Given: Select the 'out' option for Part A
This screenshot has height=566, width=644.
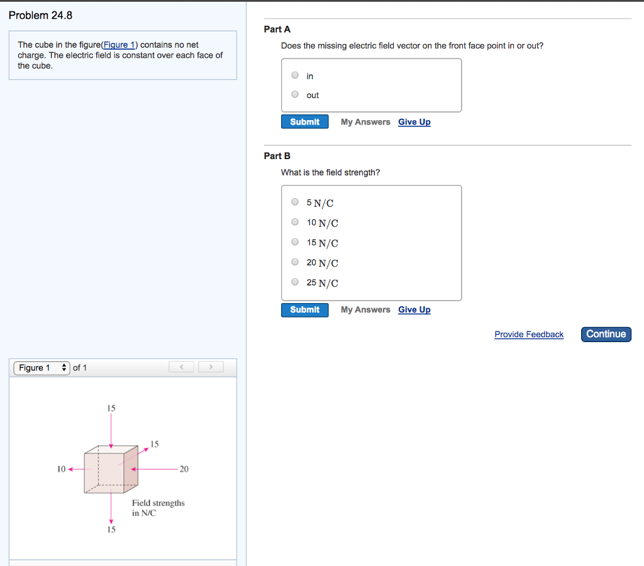Looking at the screenshot, I should point(294,94).
